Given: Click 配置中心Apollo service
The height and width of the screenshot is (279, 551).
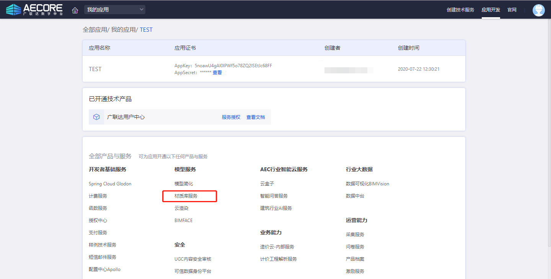Looking at the screenshot, I should [104, 269].
